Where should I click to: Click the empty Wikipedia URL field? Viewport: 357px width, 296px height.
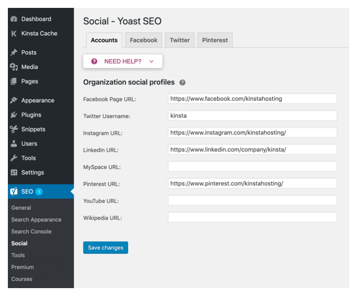pos(253,217)
